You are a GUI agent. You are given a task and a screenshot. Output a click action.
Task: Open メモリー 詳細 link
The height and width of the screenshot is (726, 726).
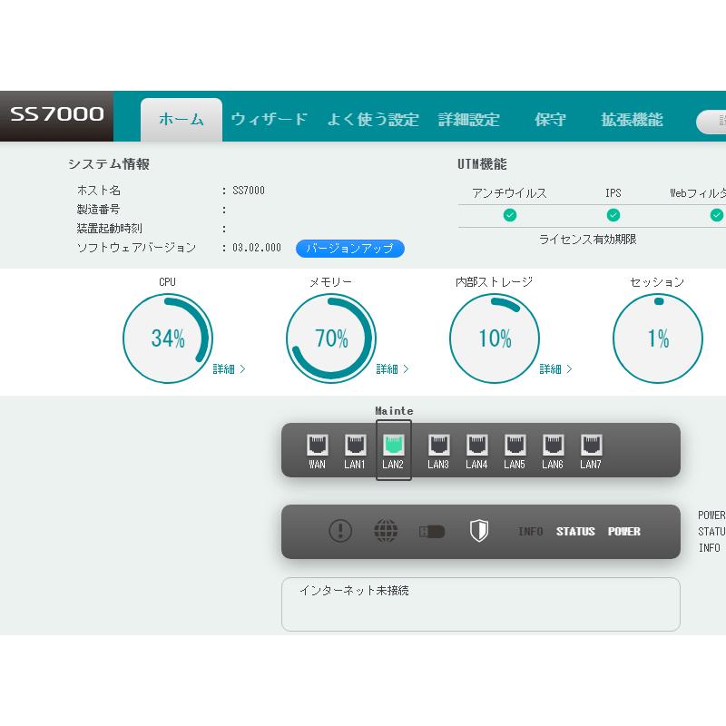tap(393, 369)
